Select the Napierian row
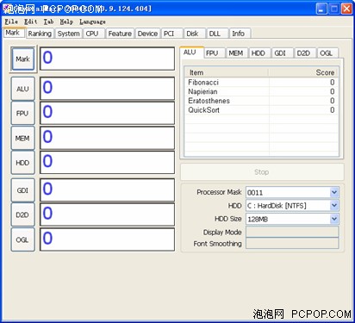This screenshot has height=323, width=355. click(261, 91)
